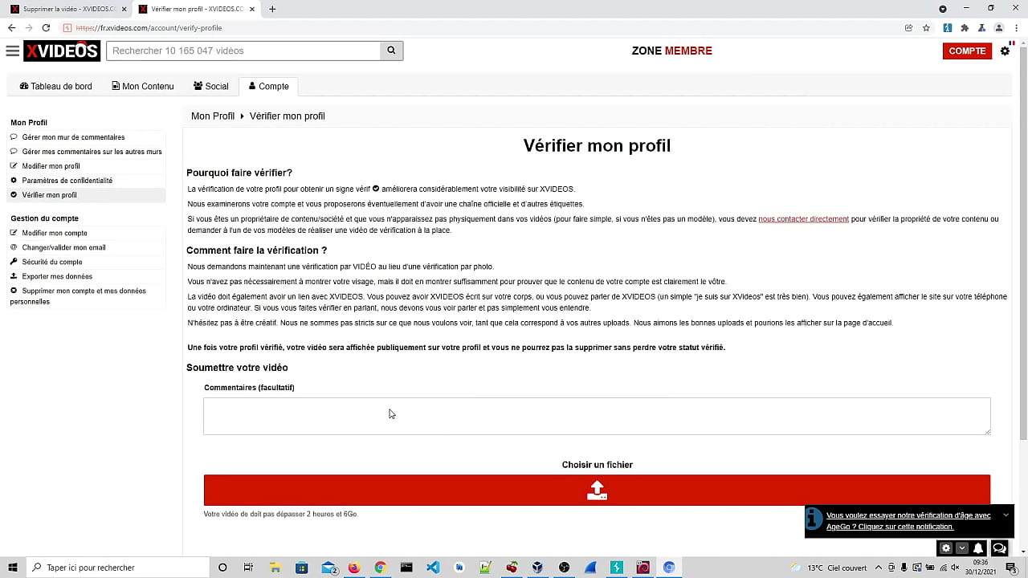Collapse the age verification notification chevron
Screen dimensions: 1028x578
(x=1006, y=515)
